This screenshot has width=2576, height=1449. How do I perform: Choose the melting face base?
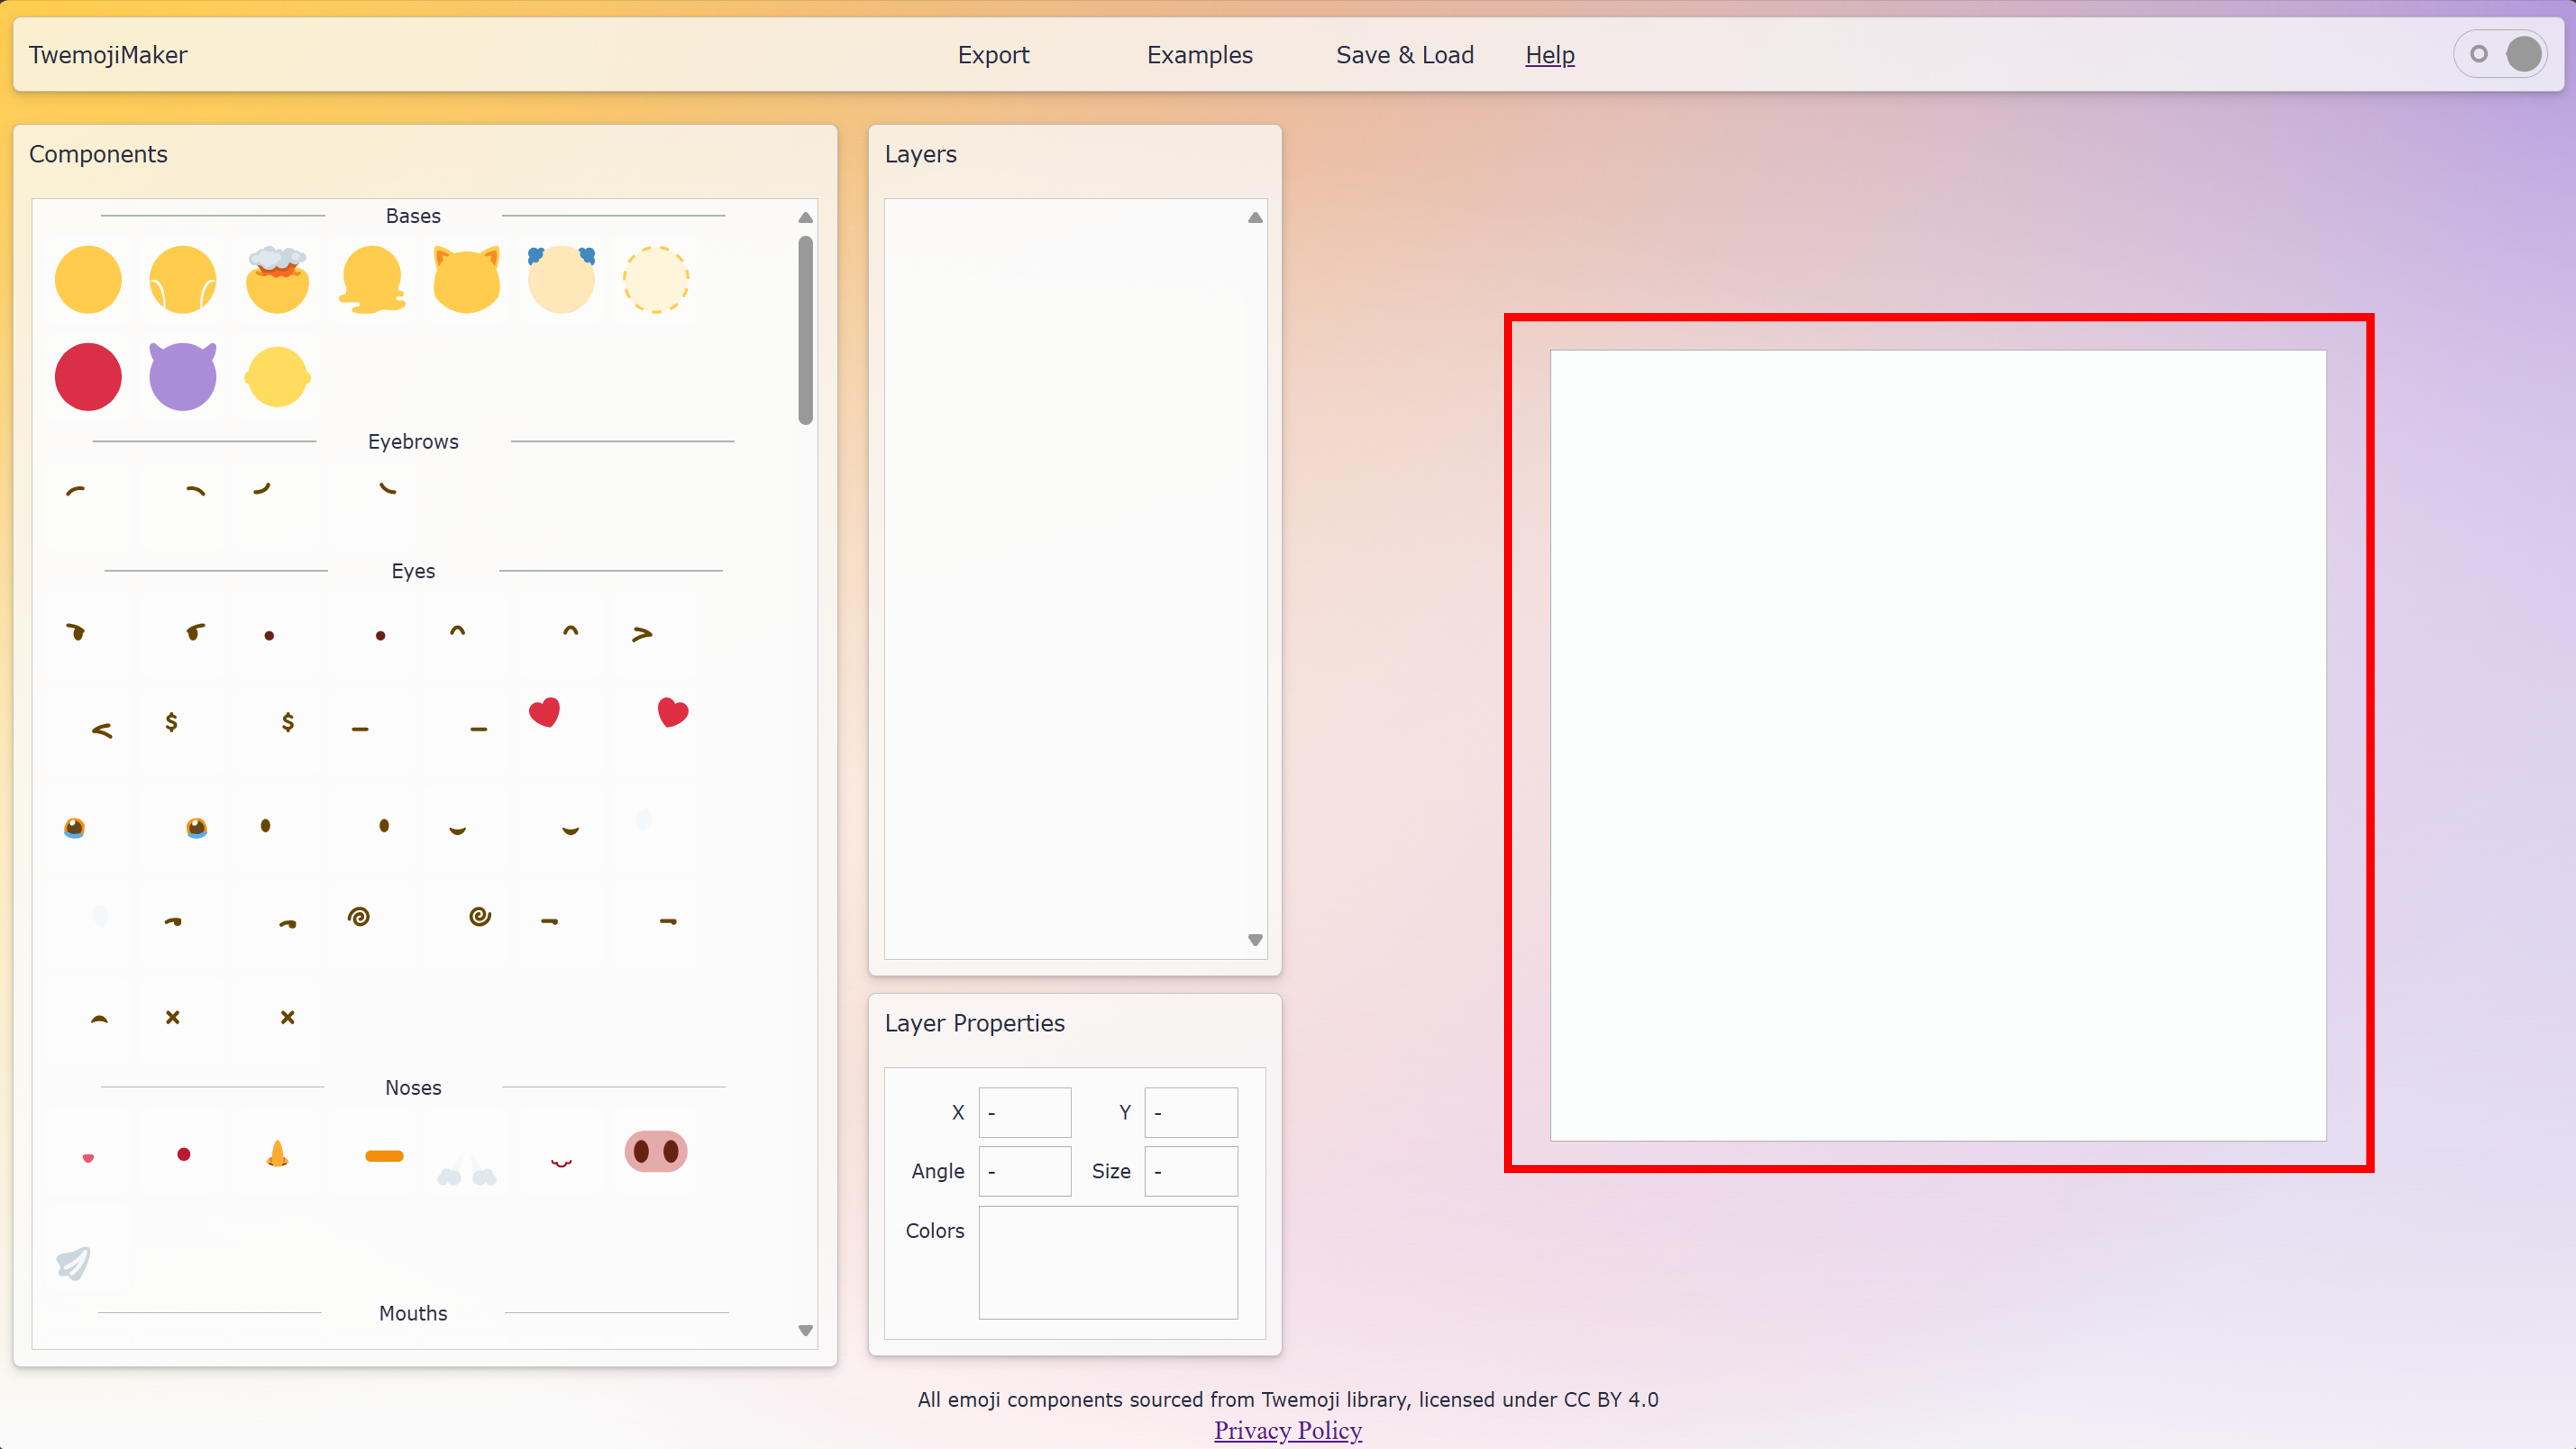372,279
